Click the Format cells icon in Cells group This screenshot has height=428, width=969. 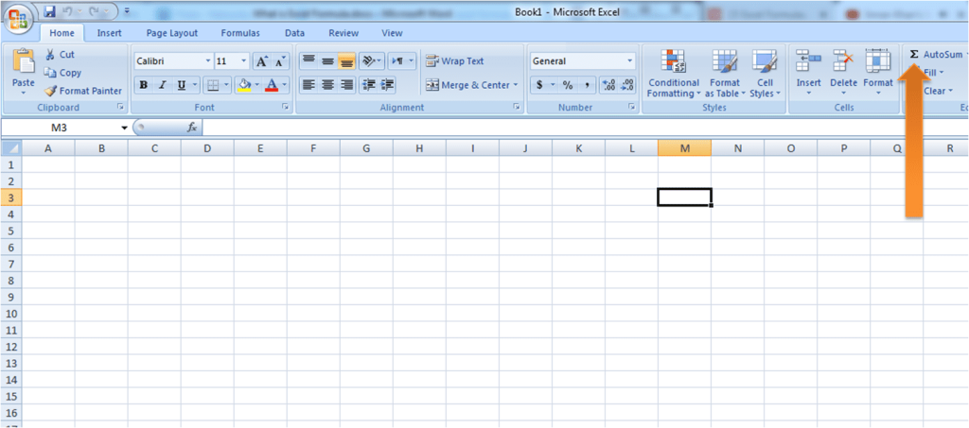(x=877, y=61)
